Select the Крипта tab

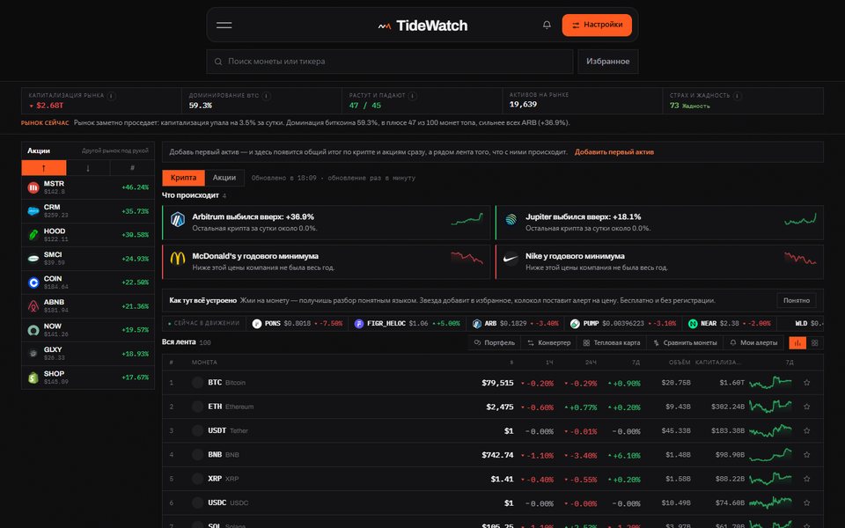183,178
